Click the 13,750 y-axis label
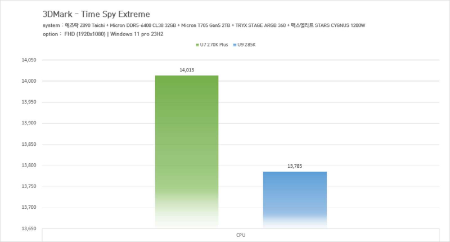Image resolution: width=450 pixels, height=242 pixels. click(27, 187)
